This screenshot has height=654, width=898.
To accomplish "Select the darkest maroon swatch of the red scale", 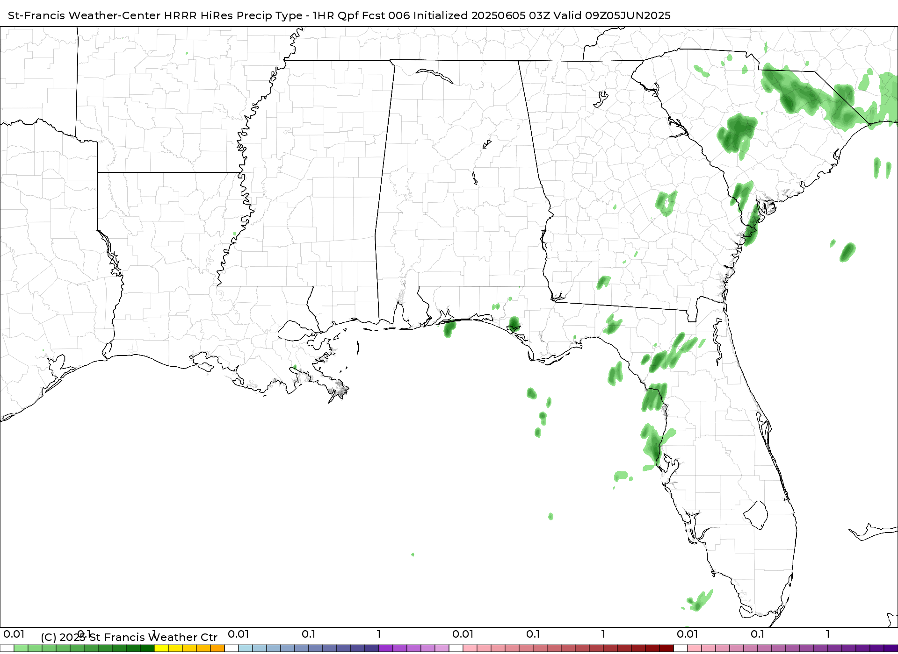I will [666, 648].
